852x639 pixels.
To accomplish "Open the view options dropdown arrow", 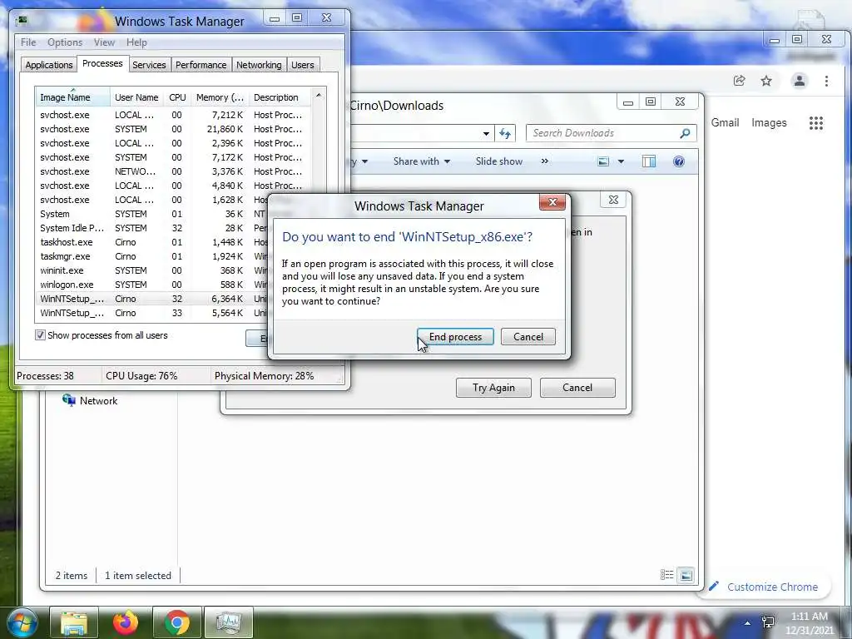I will tap(621, 161).
